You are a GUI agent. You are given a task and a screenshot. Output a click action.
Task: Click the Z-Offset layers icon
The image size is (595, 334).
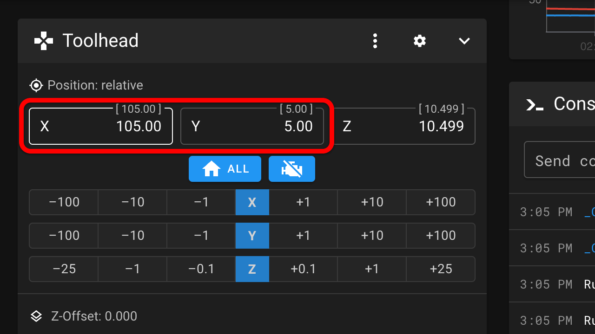click(36, 316)
